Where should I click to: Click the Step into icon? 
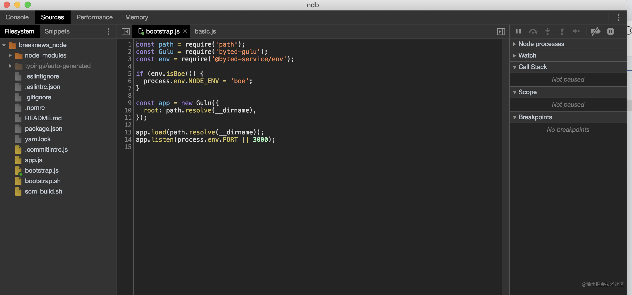[x=548, y=32]
